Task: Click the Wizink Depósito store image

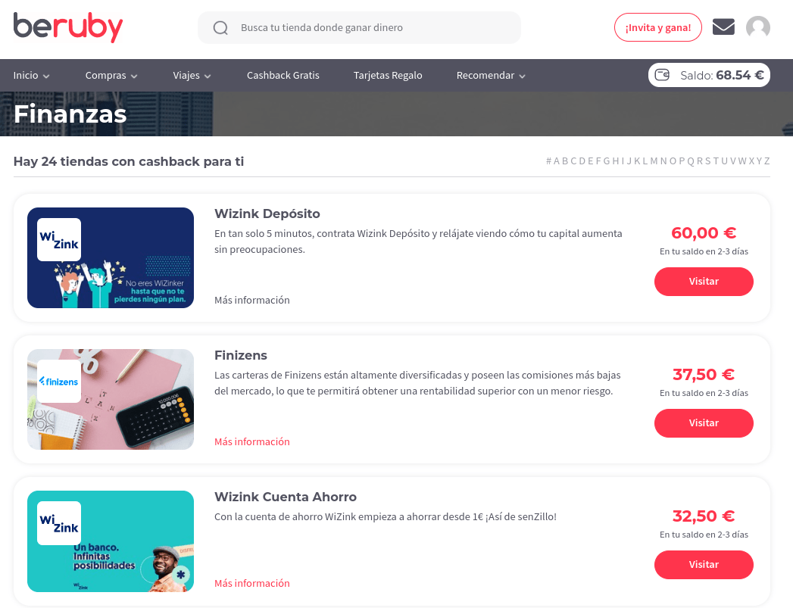Action: [111, 257]
